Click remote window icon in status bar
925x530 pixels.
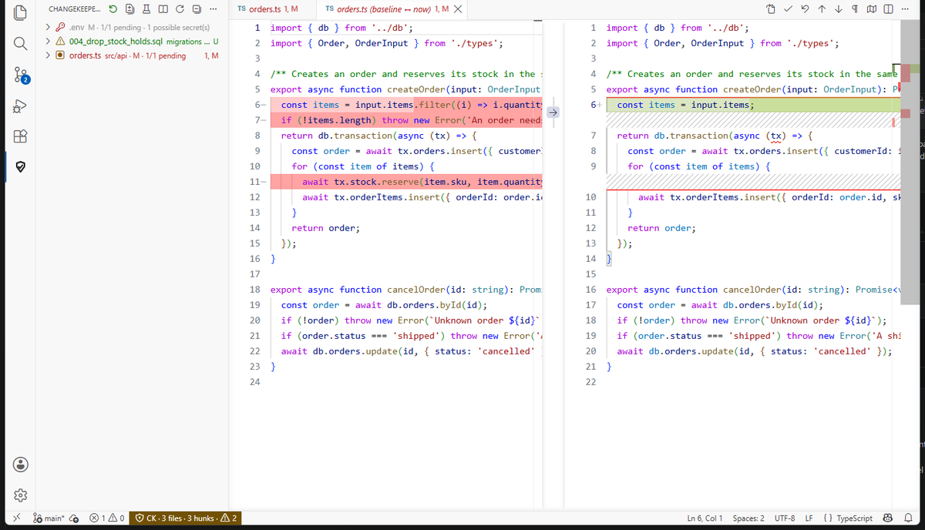(x=17, y=519)
